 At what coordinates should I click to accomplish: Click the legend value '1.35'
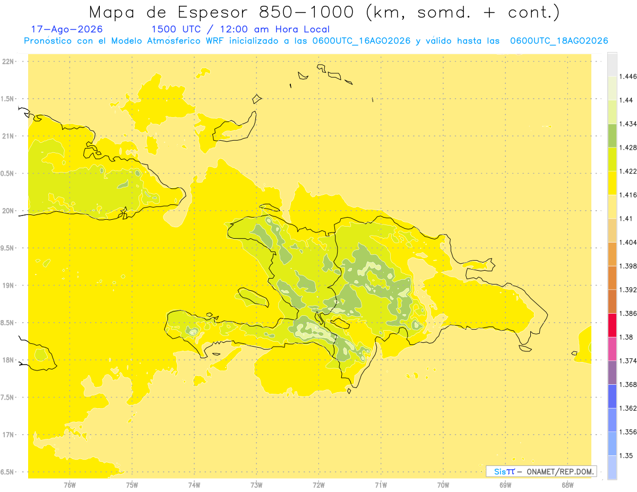626,455
